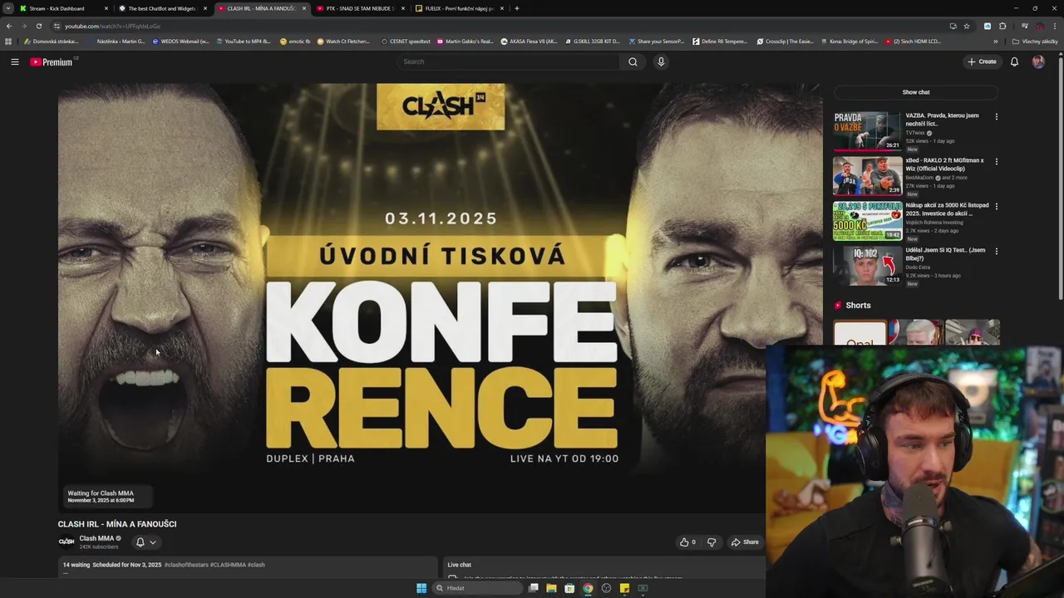Open Sticky Notes from the taskbar
Screen dimensions: 1064x598
coord(624,588)
